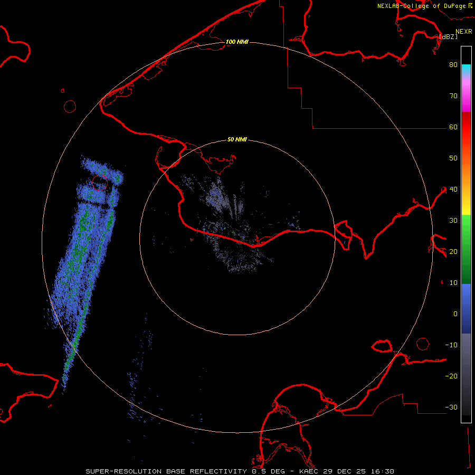This screenshot has width=475, height=475.
Task: Click the "10" value on the dBZ scale
Action: 453,283
